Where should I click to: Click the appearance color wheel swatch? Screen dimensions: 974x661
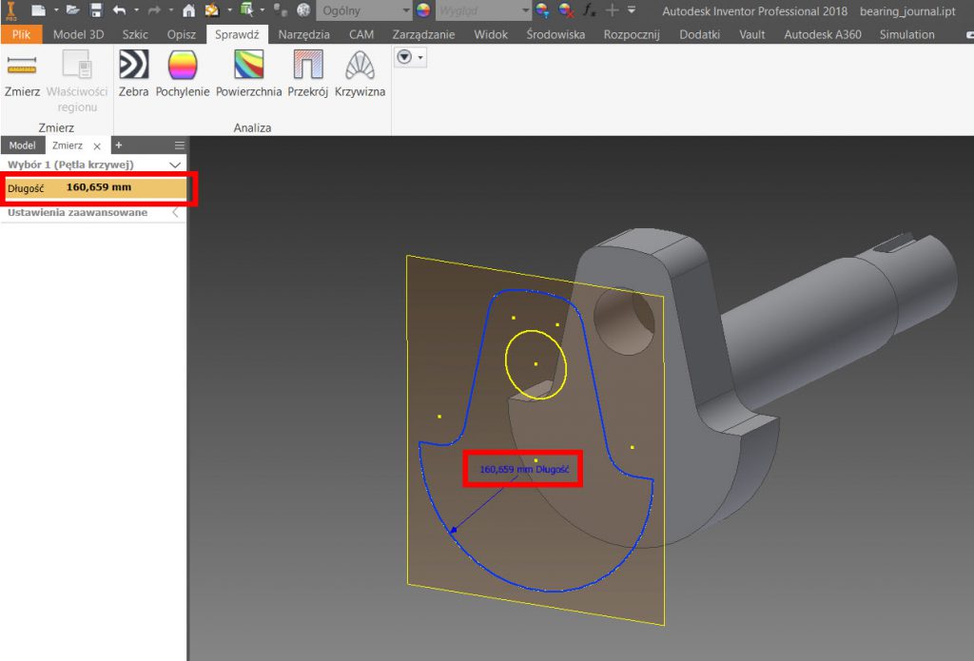point(423,10)
